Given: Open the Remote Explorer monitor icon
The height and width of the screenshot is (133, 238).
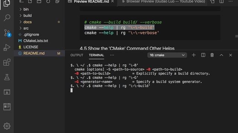Looking at the screenshot, I should 7,92.
